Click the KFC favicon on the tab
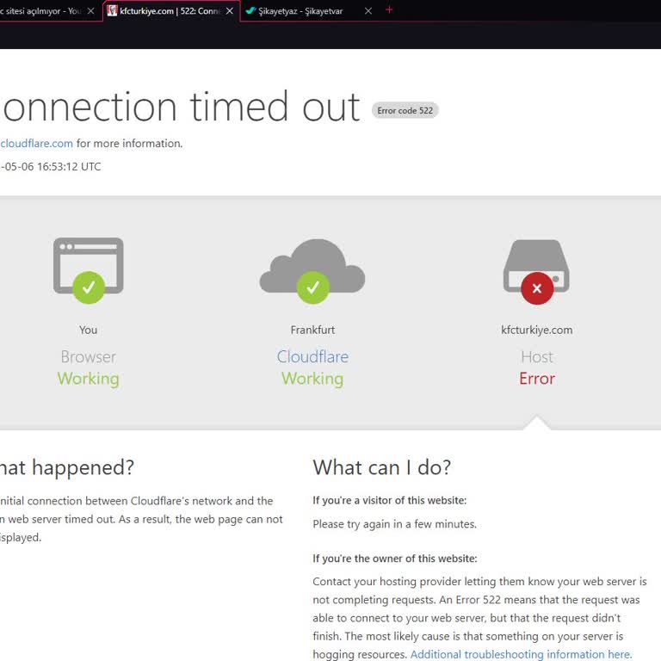 click(x=112, y=10)
